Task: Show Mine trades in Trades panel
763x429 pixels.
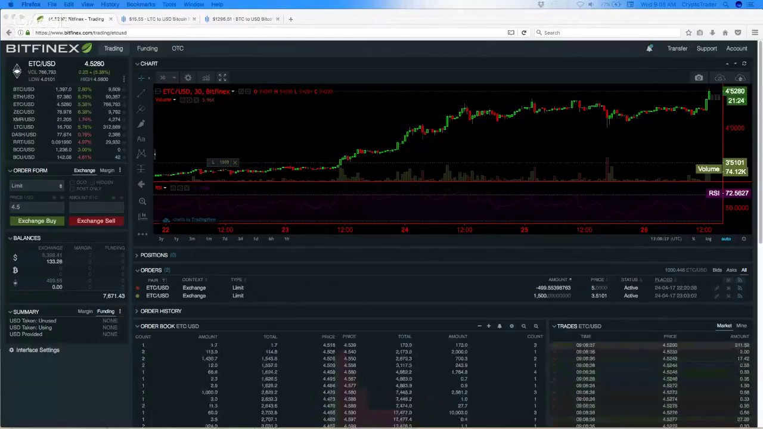Action: coord(741,326)
